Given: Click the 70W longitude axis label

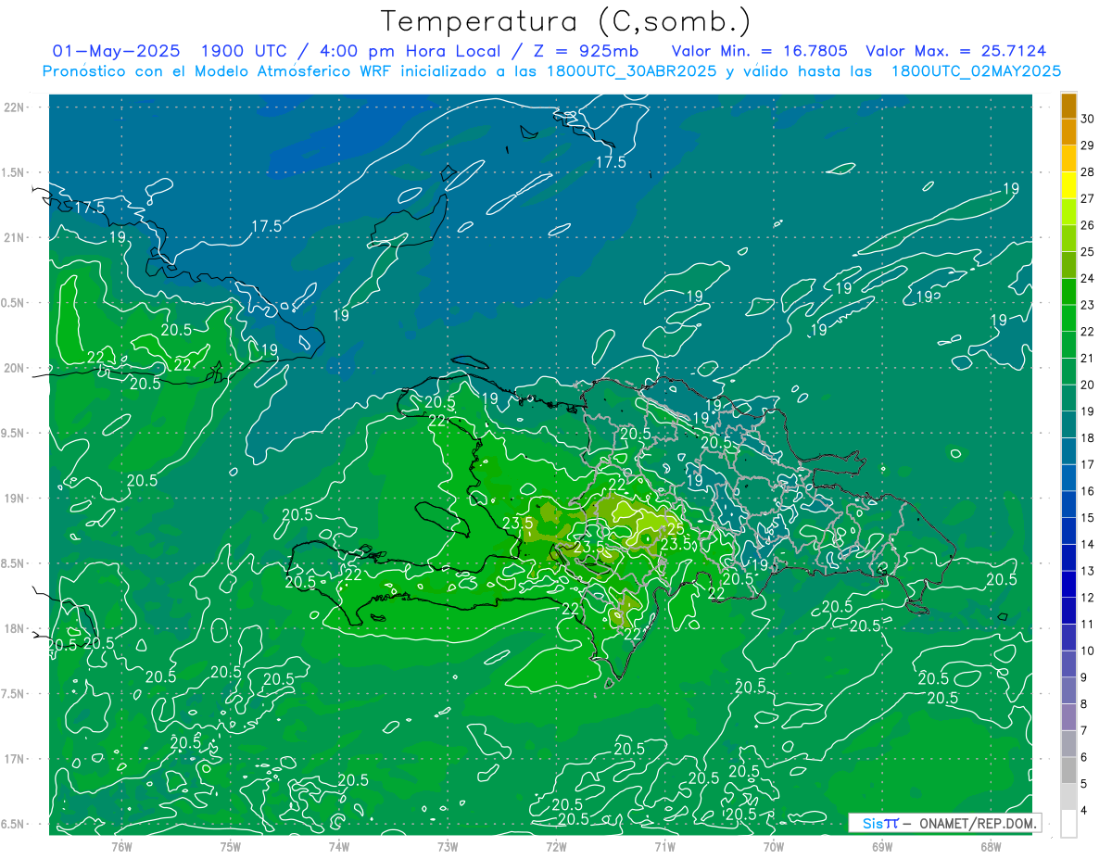Looking at the screenshot, I should 774,847.
